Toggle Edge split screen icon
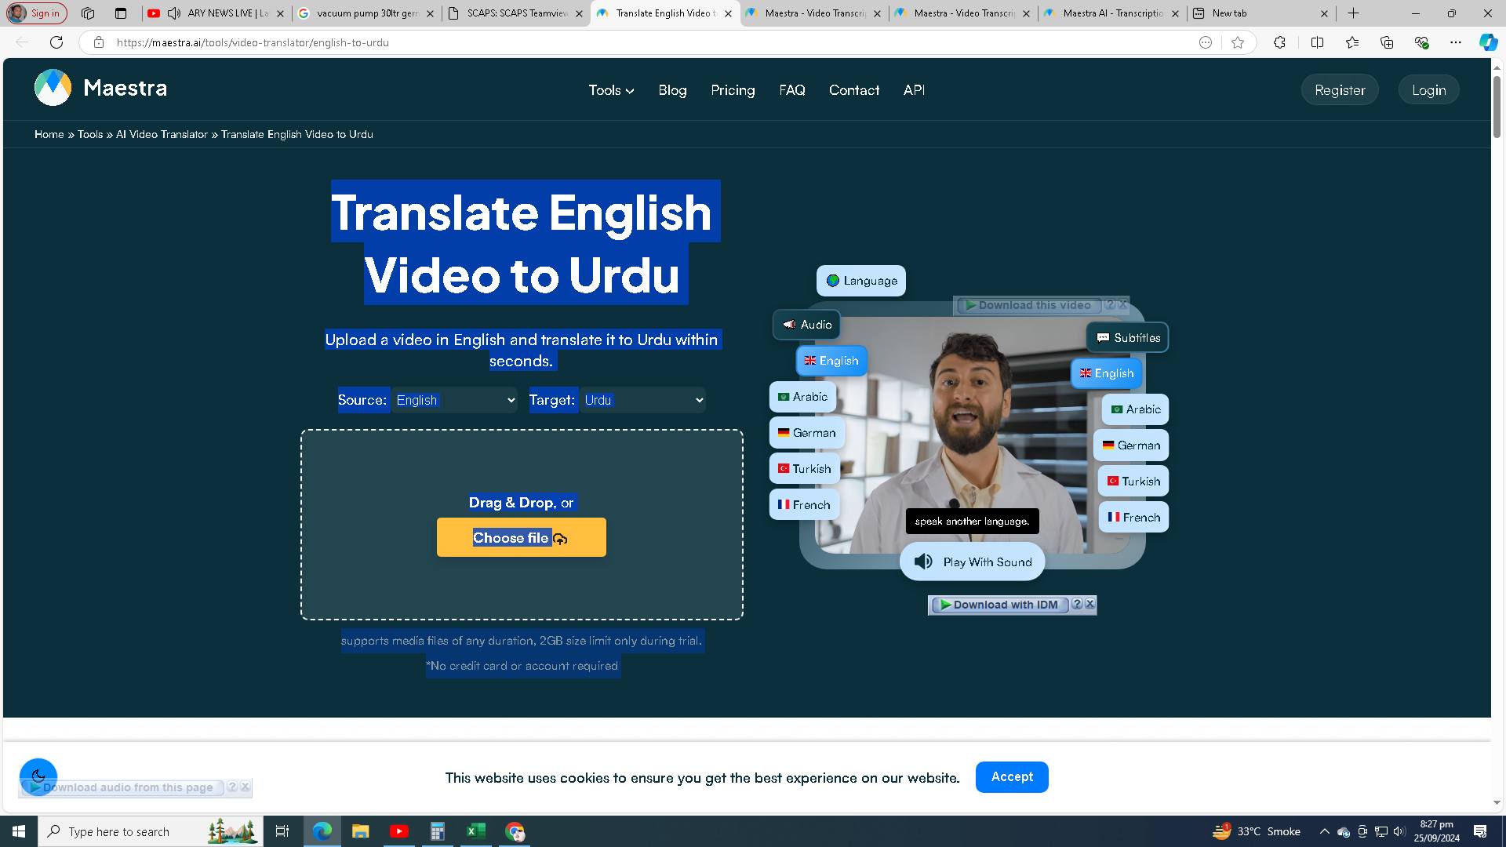The height and width of the screenshot is (847, 1506). pos(1317,42)
